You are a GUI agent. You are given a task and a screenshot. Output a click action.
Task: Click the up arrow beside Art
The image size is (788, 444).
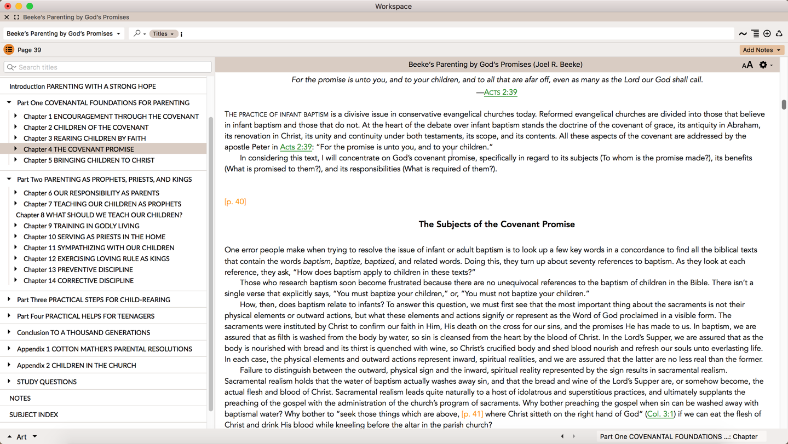(x=9, y=437)
